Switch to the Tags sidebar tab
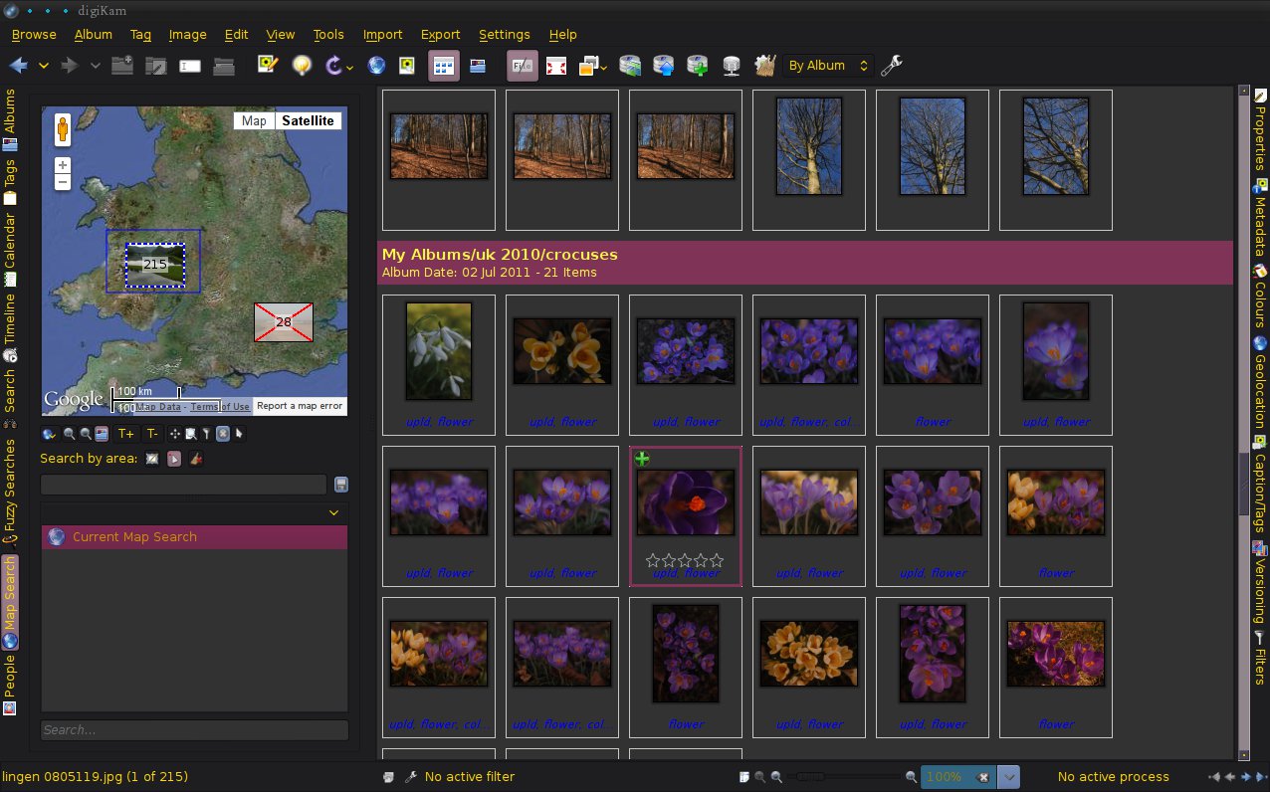The height and width of the screenshot is (792, 1270). tap(10, 180)
